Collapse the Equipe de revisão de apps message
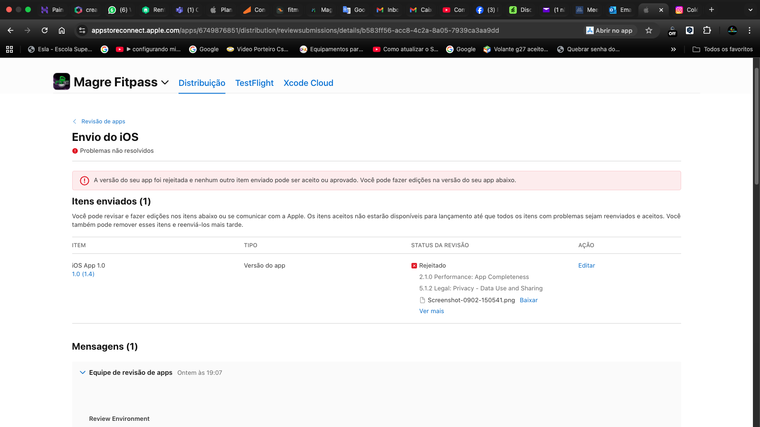Screen dimensions: 760x427 point(83,373)
